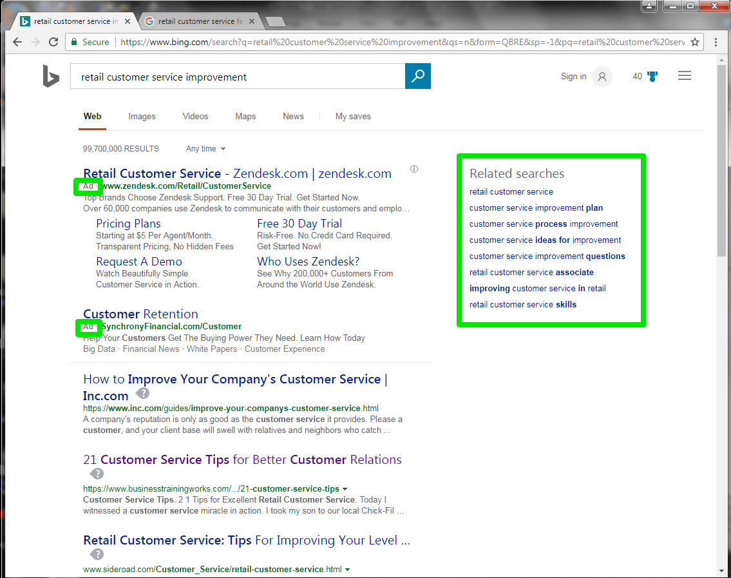Click the info icon beside the Zendesk ad
The width and height of the screenshot is (731, 578).
(413, 168)
